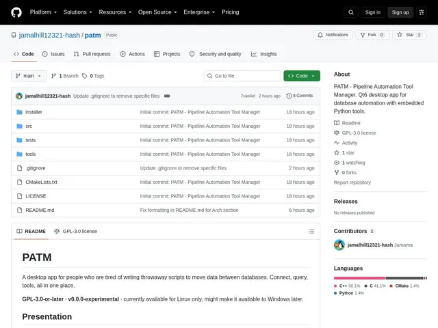The image size is (438, 328).
Task: Click the book icon next to Readme
Action: point(337,123)
